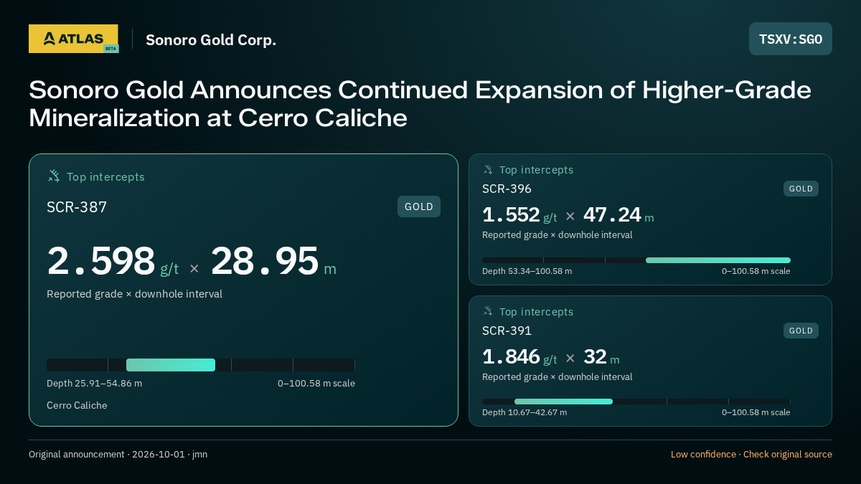This screenshot has width=861, height=484.
Task: Click the announcement headline about Cerro Caliche
Action: 420,104
